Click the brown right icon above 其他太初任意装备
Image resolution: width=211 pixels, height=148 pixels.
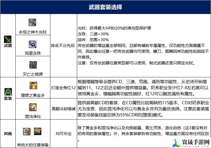pos(38,131)
